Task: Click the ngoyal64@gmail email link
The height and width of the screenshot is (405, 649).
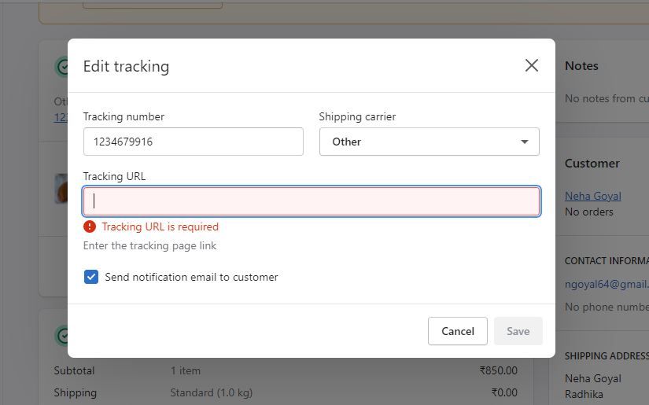Action: pos(606,284)
